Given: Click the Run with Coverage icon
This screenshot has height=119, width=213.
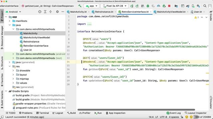Looking at the screenshot, I should (153, 6).
